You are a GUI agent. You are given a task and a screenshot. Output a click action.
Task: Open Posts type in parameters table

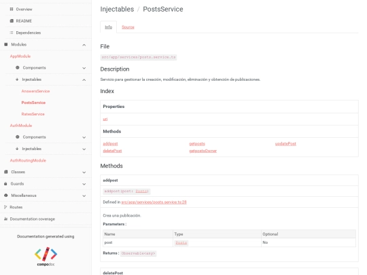click(x=181, y=242)
